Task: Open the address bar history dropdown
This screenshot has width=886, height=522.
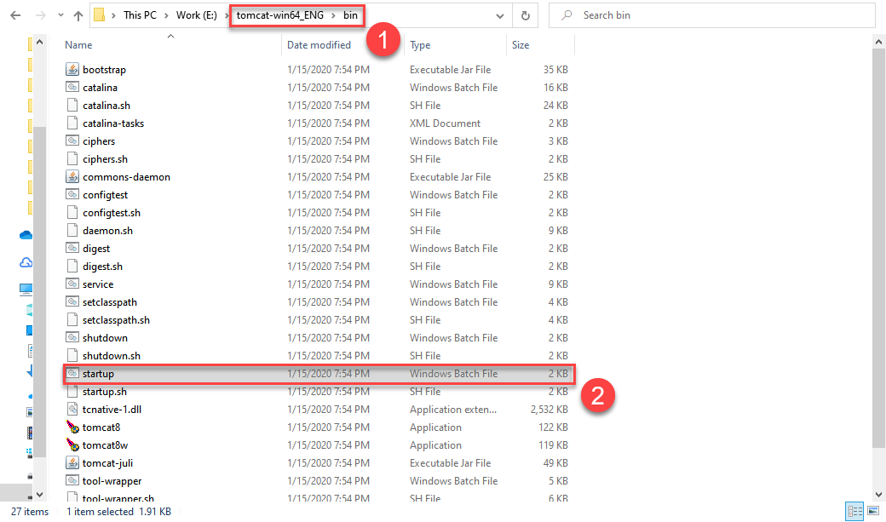Action: point(502,14)
